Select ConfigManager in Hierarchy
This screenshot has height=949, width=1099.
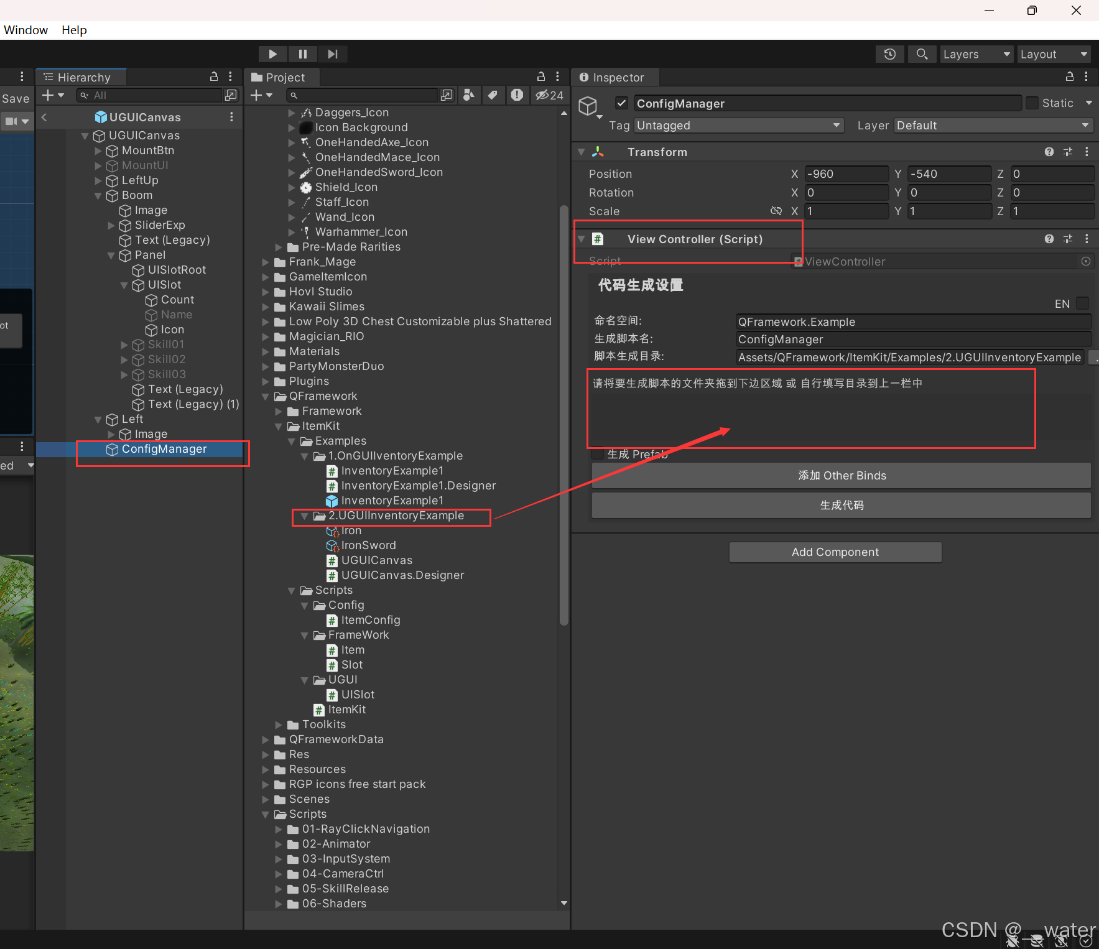pyautogui.click(x=139, y=449)
